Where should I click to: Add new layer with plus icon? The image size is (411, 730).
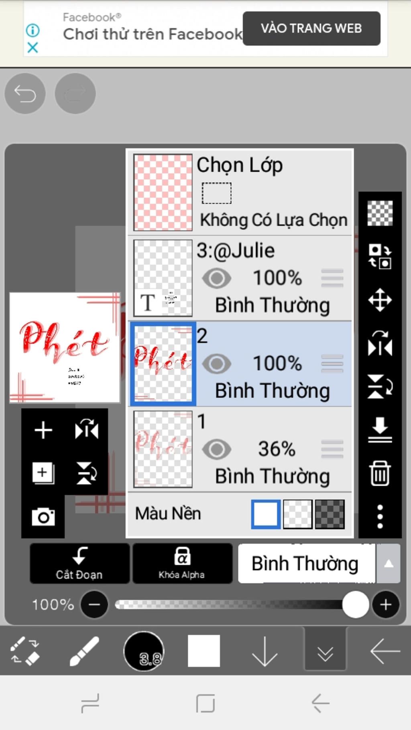(43, 430)
